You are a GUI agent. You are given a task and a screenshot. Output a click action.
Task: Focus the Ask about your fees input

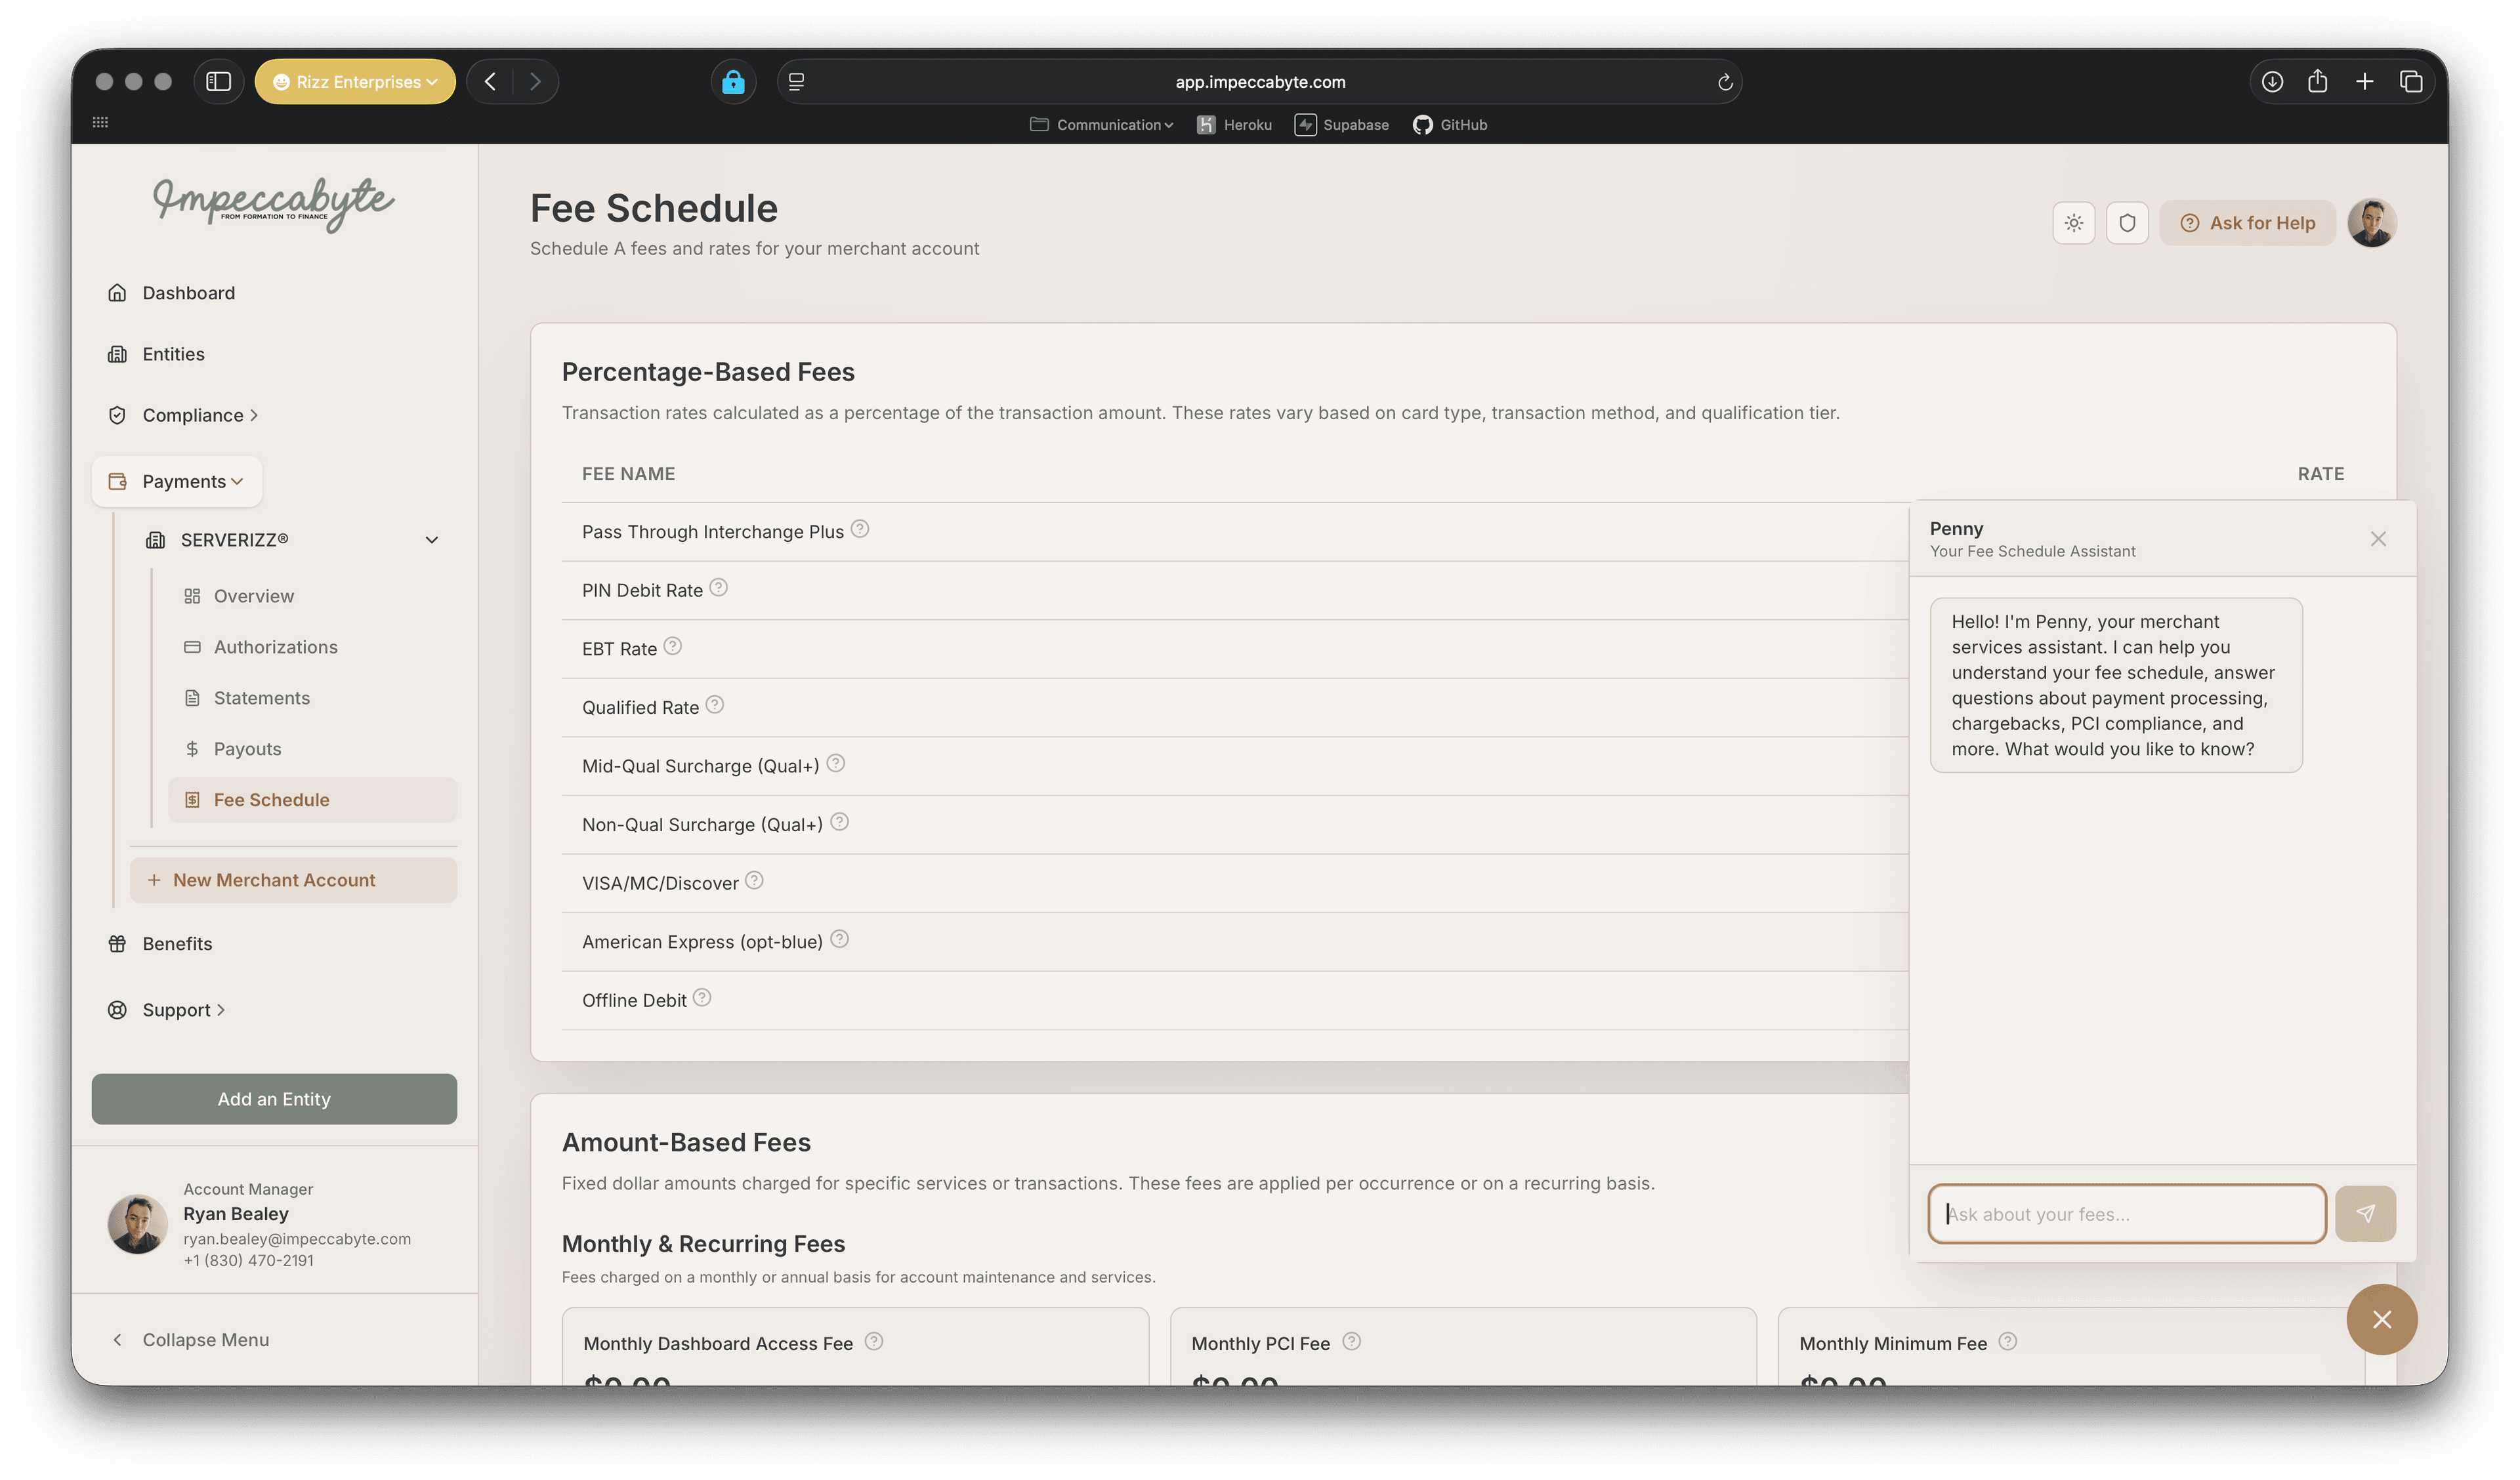2126,1214
